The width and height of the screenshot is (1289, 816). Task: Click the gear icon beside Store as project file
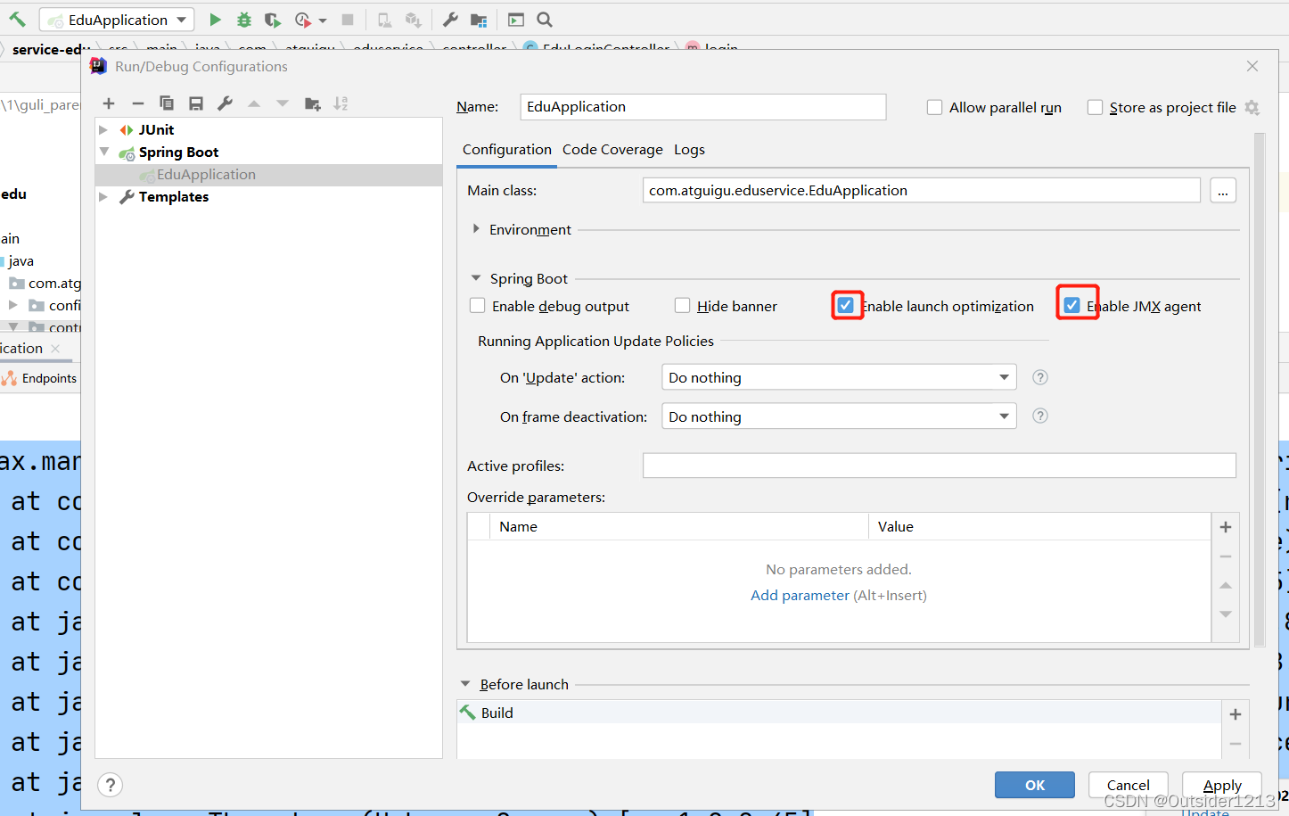[1252, 107]
